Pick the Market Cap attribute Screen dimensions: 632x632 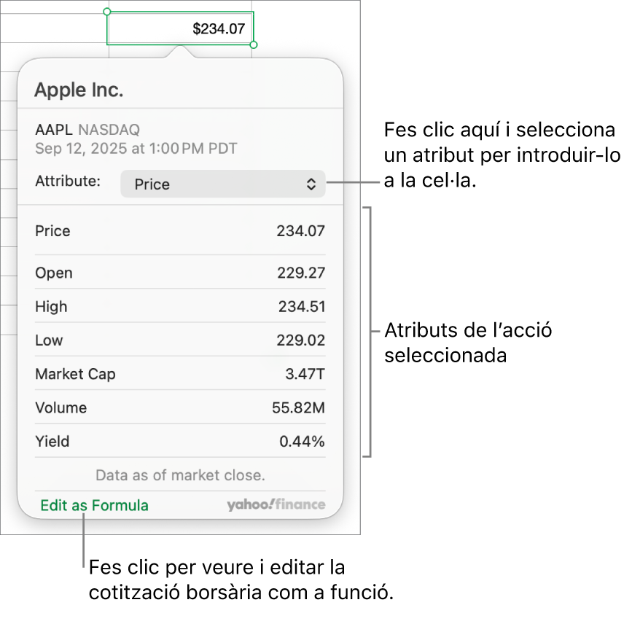click(x=180, y=374)
